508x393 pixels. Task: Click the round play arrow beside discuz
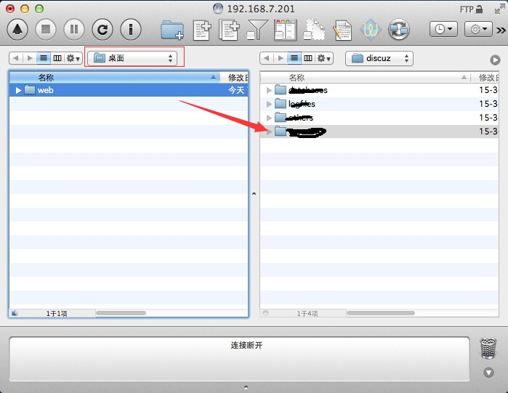(495, 60)
